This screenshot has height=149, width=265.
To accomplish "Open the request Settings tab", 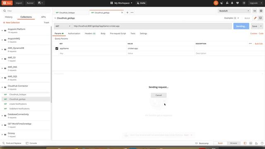I will (143, 34).
